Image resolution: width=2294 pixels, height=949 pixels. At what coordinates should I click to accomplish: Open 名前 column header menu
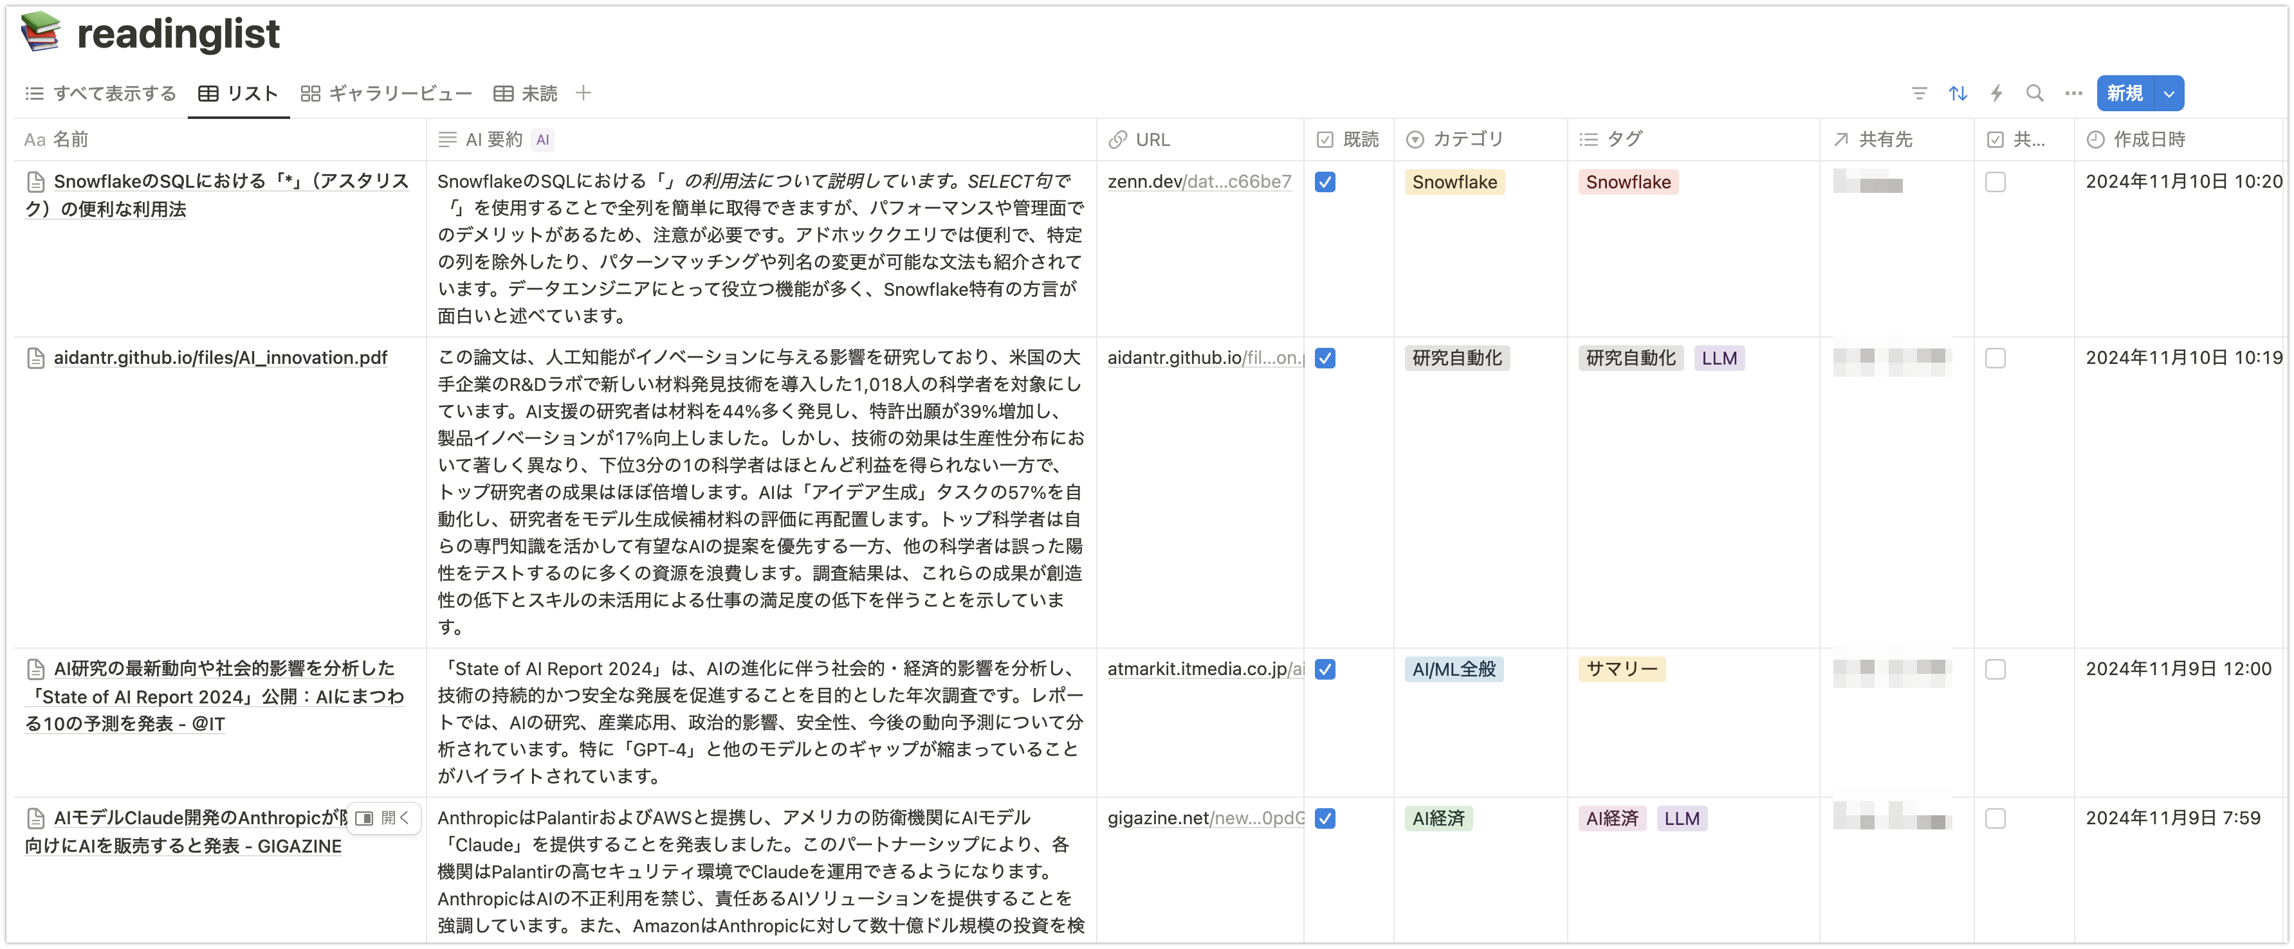[221, 140]
